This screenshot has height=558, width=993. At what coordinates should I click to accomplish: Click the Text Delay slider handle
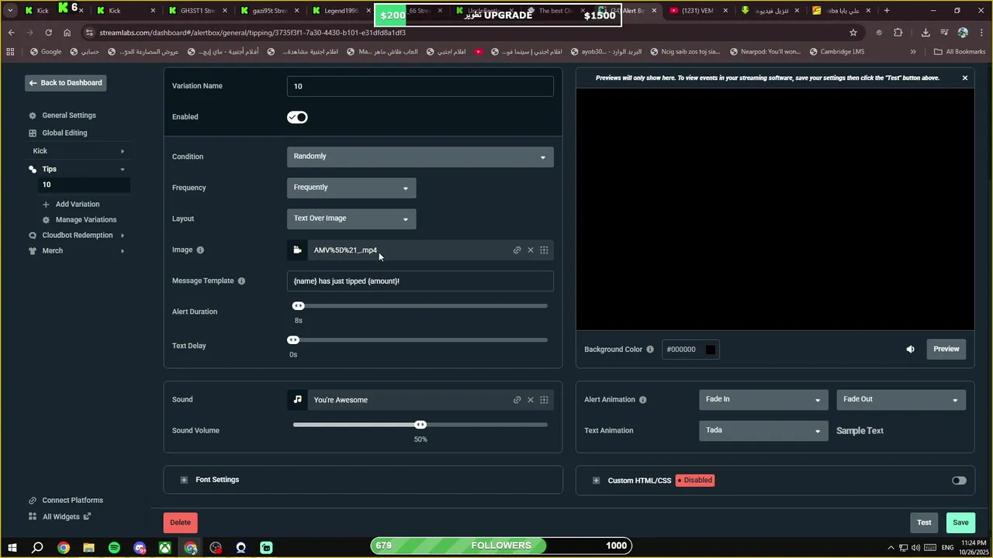(293, 340)
